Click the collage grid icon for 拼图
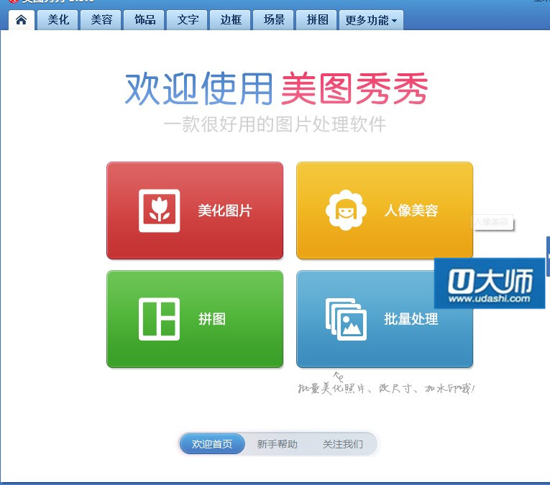 click(x=159, y=319)
